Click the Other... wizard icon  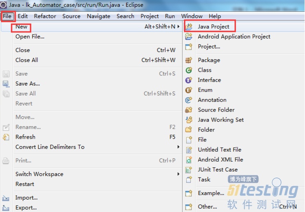coord(189,207)
